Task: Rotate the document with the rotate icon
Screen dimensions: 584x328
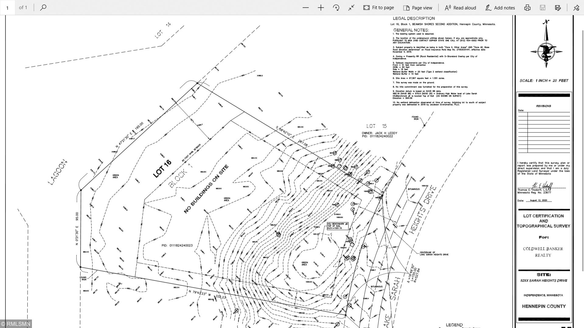Action: [x=336, y=8]
